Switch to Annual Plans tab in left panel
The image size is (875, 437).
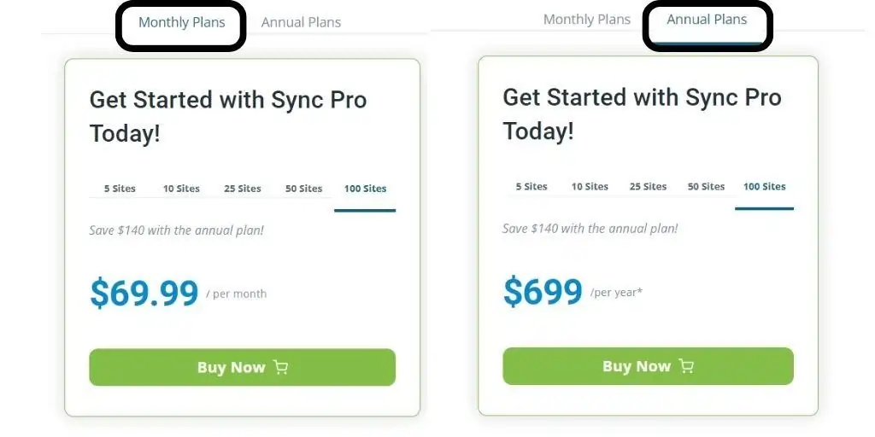[301, 22]
